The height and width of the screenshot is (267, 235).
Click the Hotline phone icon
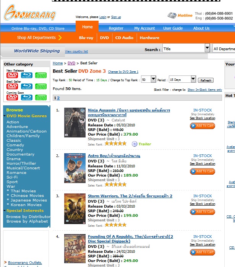(172, 15)
